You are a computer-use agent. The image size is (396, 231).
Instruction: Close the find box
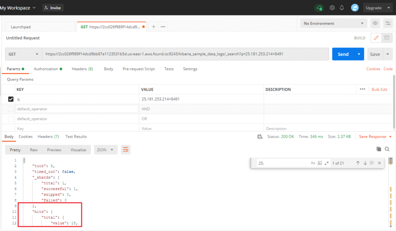(379, 163)
